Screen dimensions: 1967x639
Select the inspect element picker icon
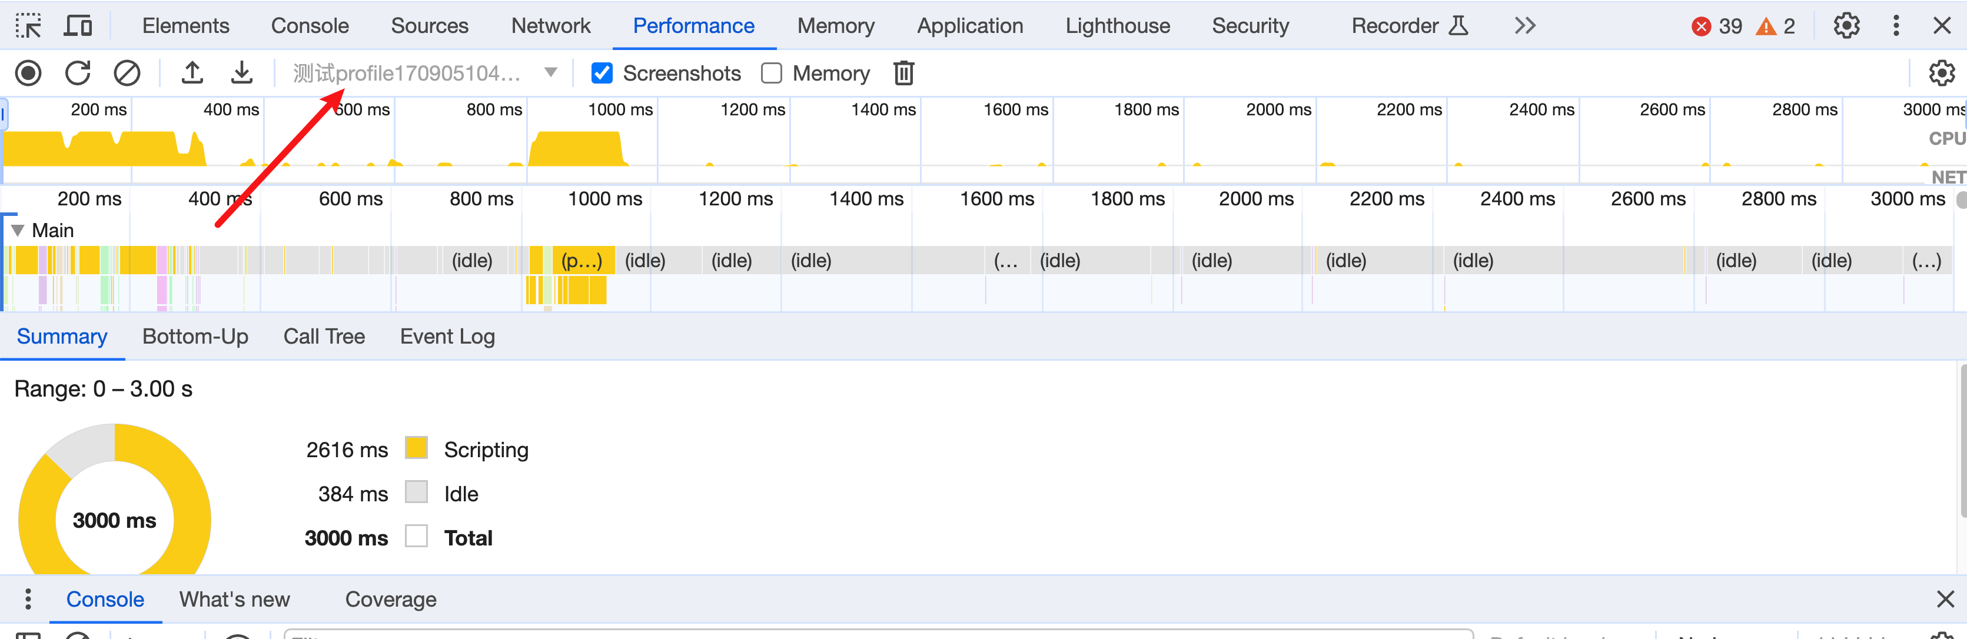coord(28,26)
